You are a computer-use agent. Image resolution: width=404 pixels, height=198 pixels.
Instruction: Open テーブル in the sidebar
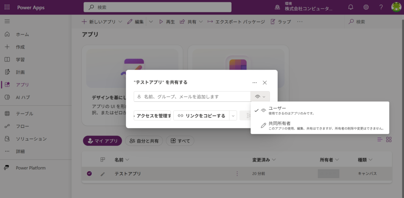[x=19, y=114]
